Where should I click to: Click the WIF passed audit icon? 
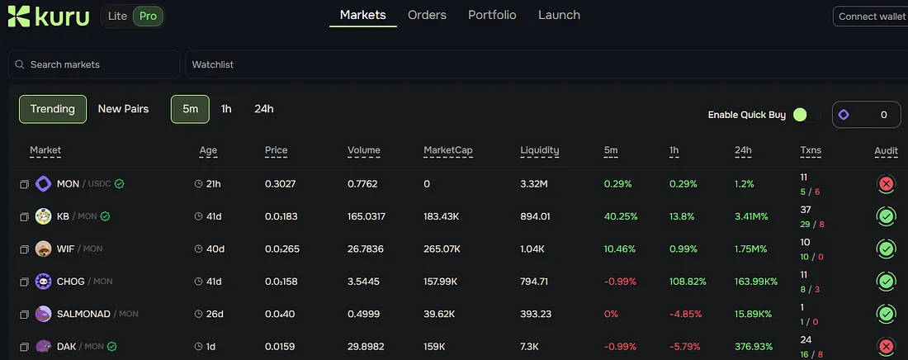pyautogui.click(x=886, y=249)
